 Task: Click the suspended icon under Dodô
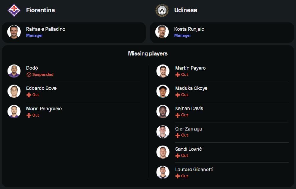[x=29, y=75]
